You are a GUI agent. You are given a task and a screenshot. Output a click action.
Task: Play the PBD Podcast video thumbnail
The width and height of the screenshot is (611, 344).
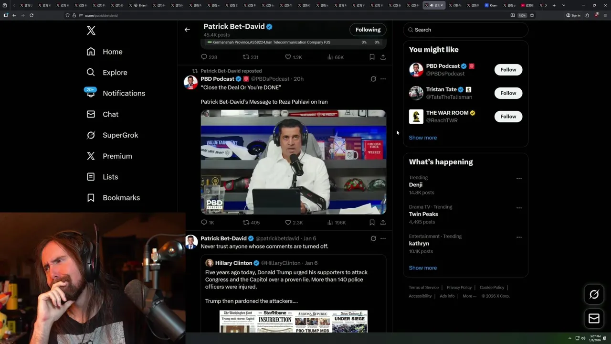click(293, 162)
